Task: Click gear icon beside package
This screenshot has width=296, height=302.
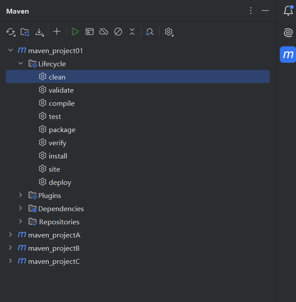Action: click(x=43, y=129)
